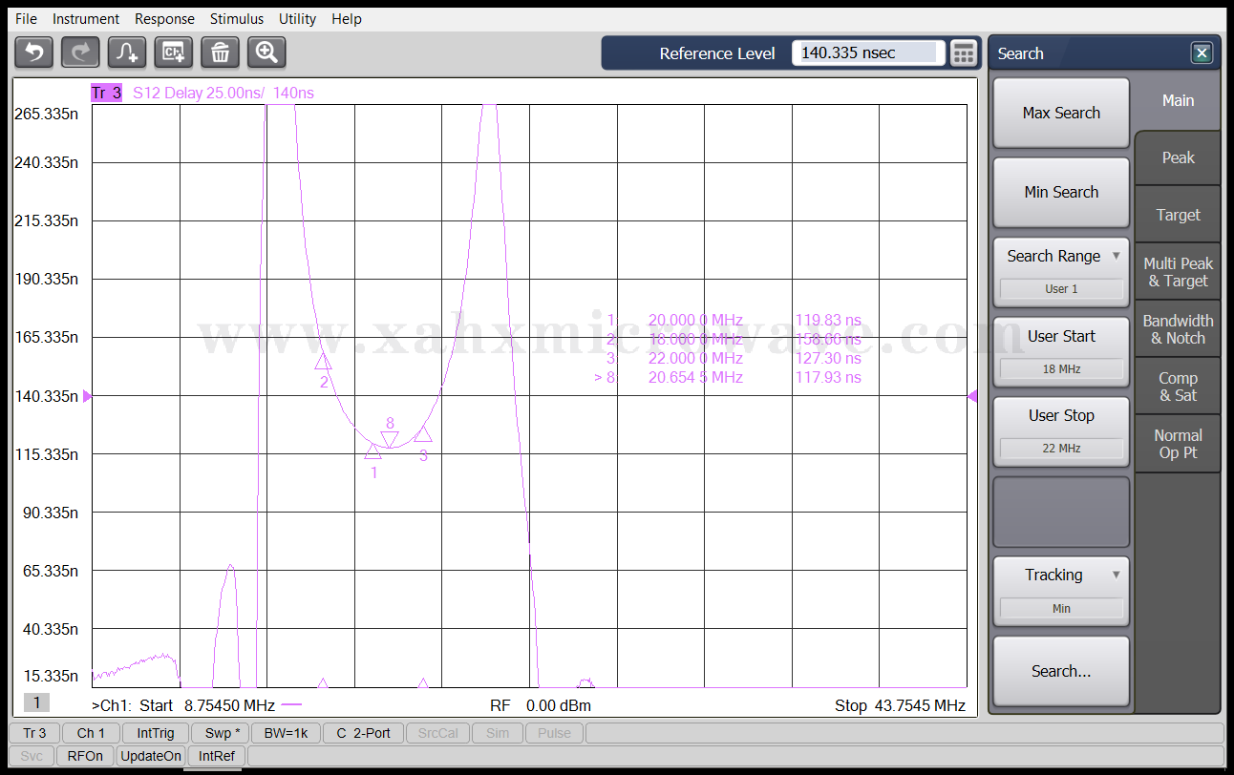Screen dimensions: 1234x775
Task: Open the Help menu
Action: 347,19
